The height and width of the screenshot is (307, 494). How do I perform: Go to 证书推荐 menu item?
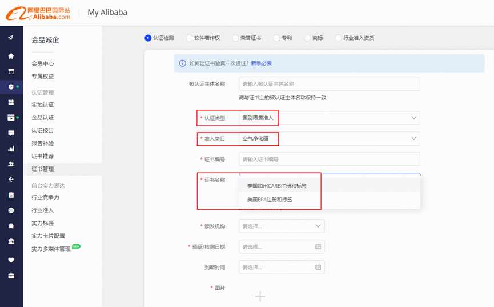pyautogui.click(x=42, y=156)
